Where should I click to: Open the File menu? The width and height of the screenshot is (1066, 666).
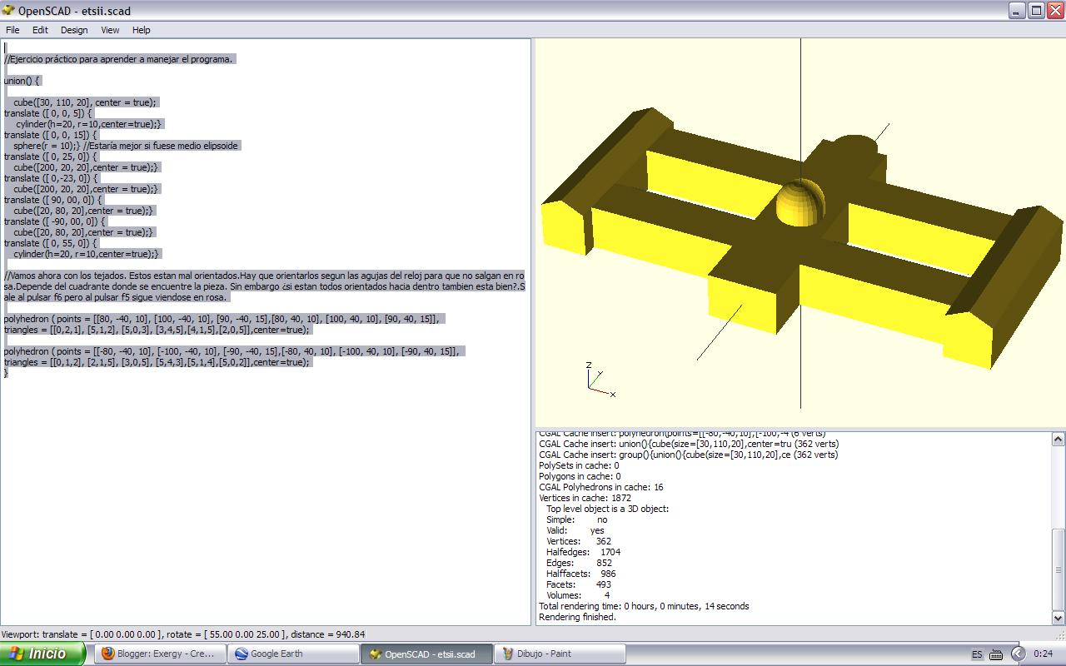12,30
